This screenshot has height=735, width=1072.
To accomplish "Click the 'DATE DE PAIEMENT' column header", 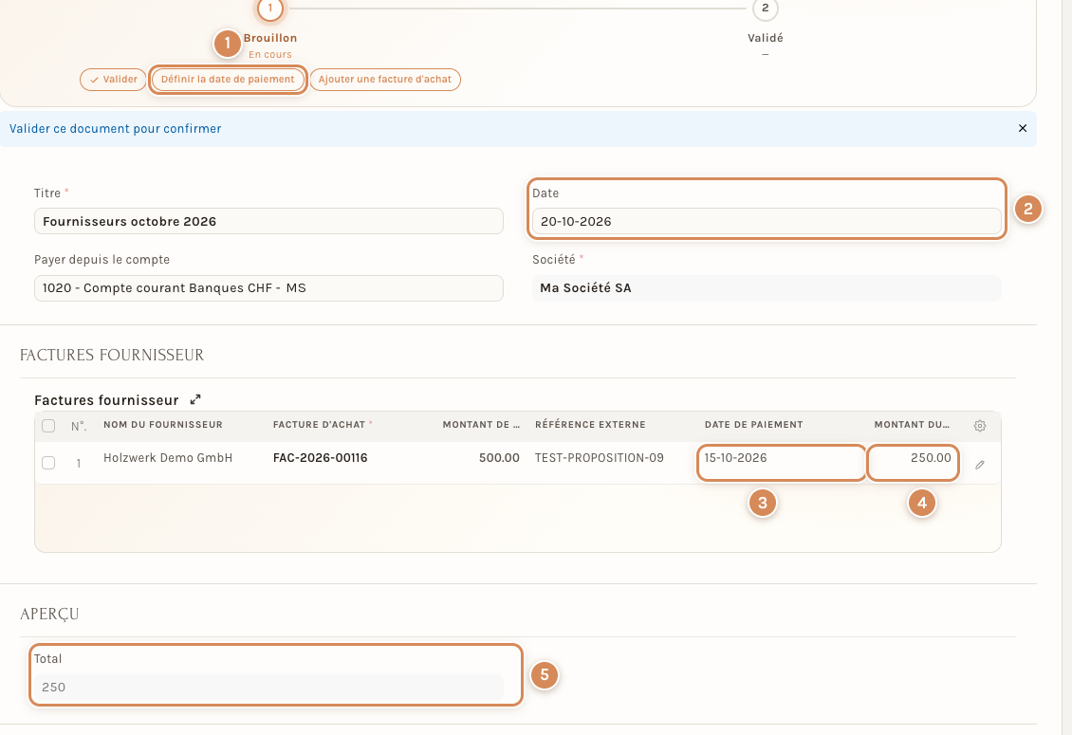I will [753, 425].
